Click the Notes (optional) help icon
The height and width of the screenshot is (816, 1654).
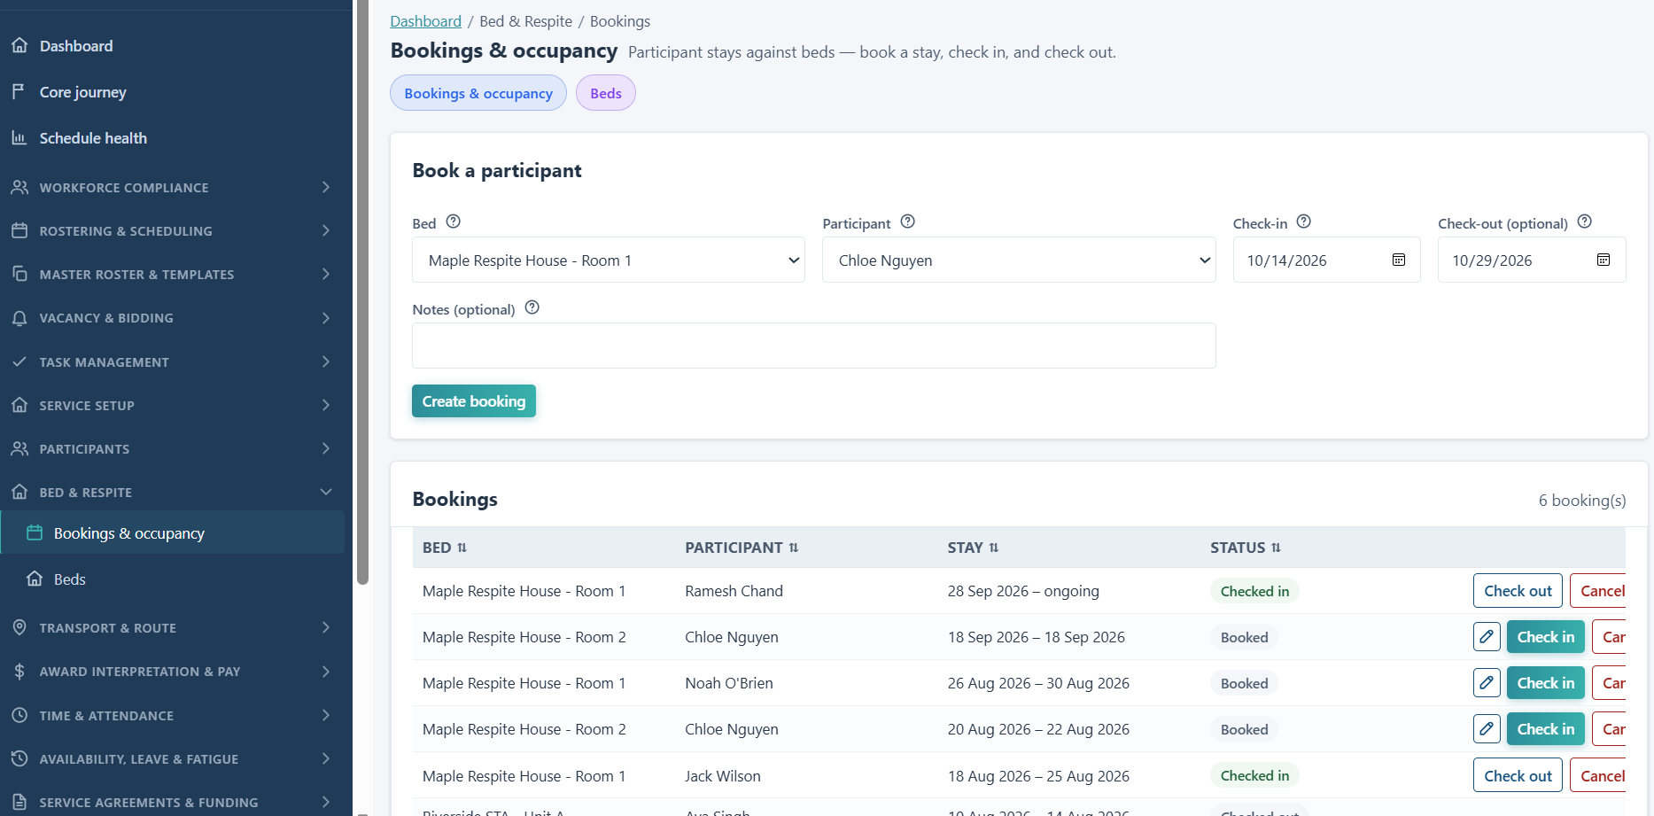click(x=532, y=307)
